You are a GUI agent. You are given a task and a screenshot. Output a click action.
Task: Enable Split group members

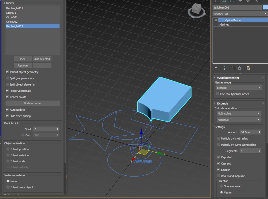[x=7, y=78]
